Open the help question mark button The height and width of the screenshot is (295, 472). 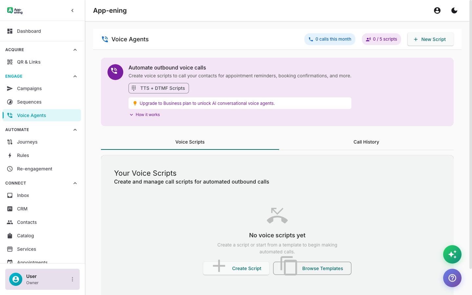point(452,278)
